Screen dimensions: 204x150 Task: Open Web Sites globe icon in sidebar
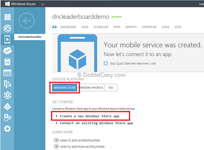tap(7, 28)
